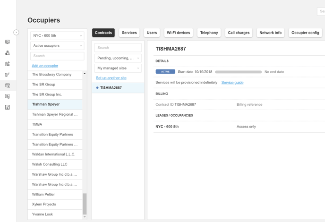
Task: Click Set up another site link
Action: tap(111, 78)
